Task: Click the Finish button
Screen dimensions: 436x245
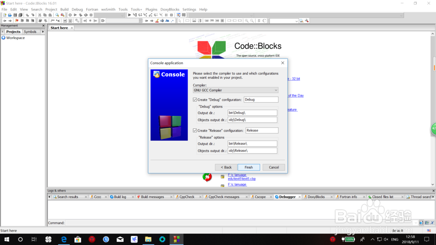Action: click(x=249, y=167)
